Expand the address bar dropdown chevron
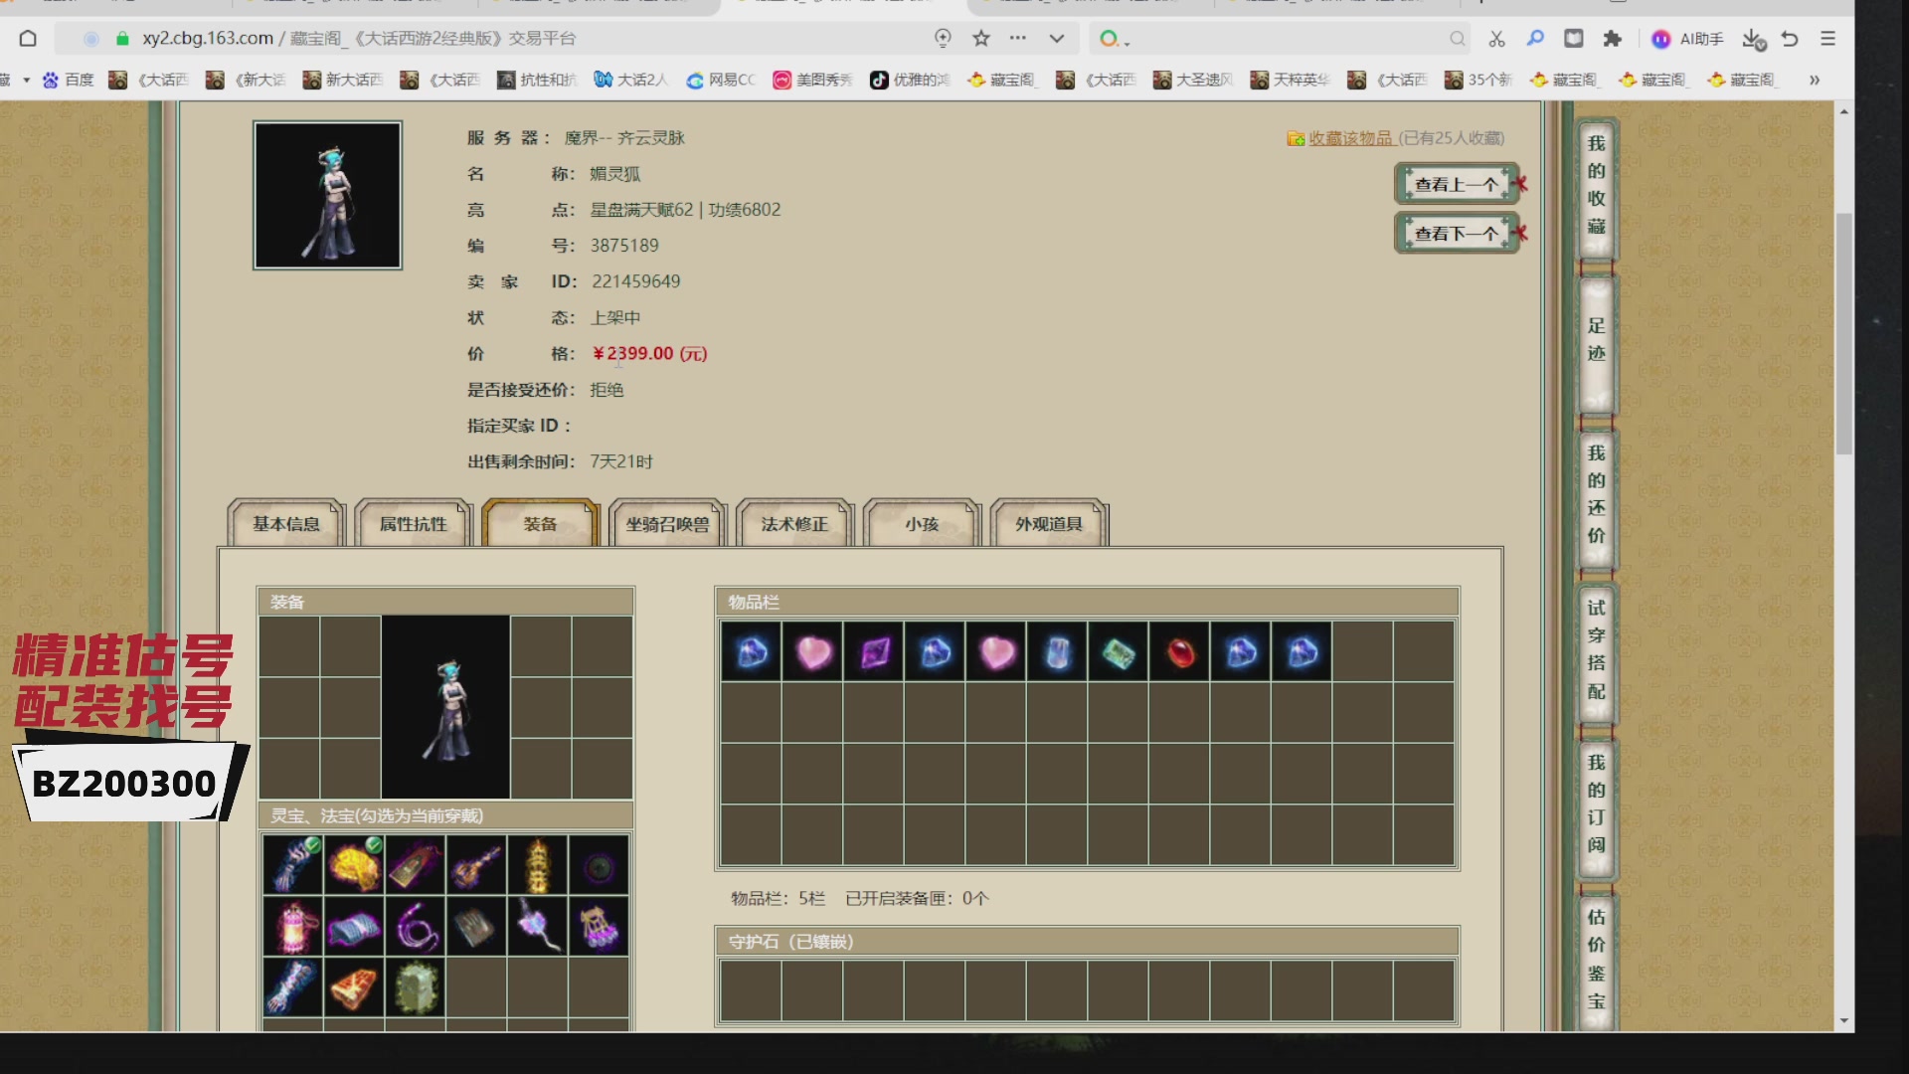The height and width of the screenshot is (1074, 1909). pyautogui.click(x=1056, y=39)
